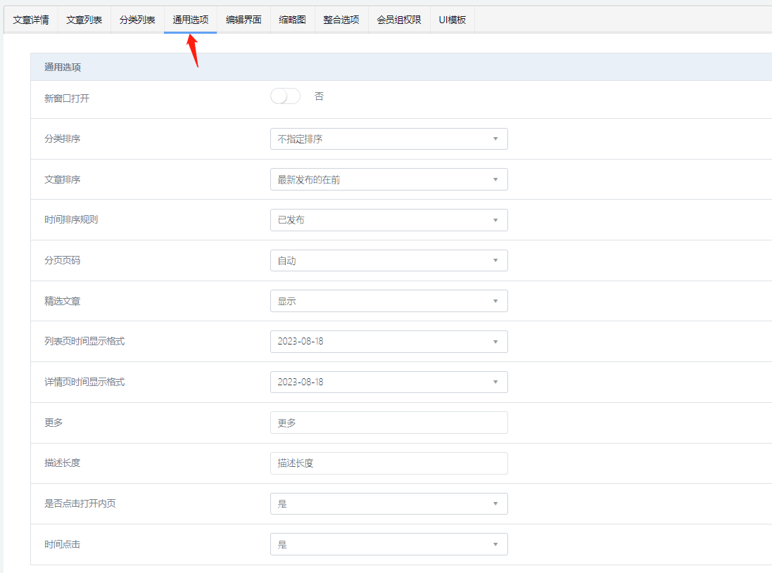Open the 时间点击 dropdown
This screenshot has height=573, width=772.
(388, 544)
